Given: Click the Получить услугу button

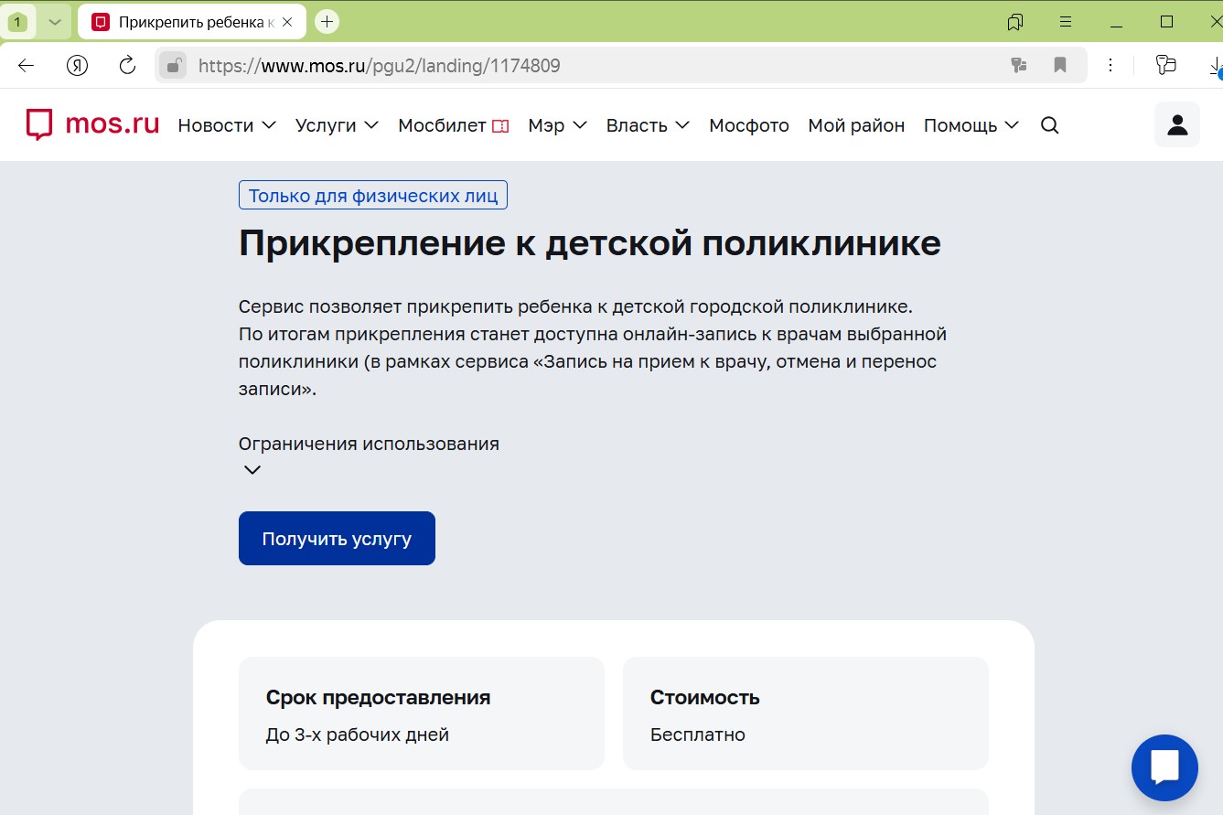Looking at the screenshot, I should [336, 538].
